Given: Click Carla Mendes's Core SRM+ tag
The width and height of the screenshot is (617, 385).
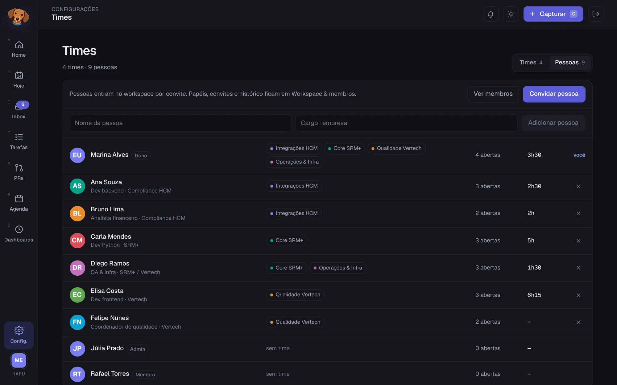Looking at the screenshot, I should (287, 241).
